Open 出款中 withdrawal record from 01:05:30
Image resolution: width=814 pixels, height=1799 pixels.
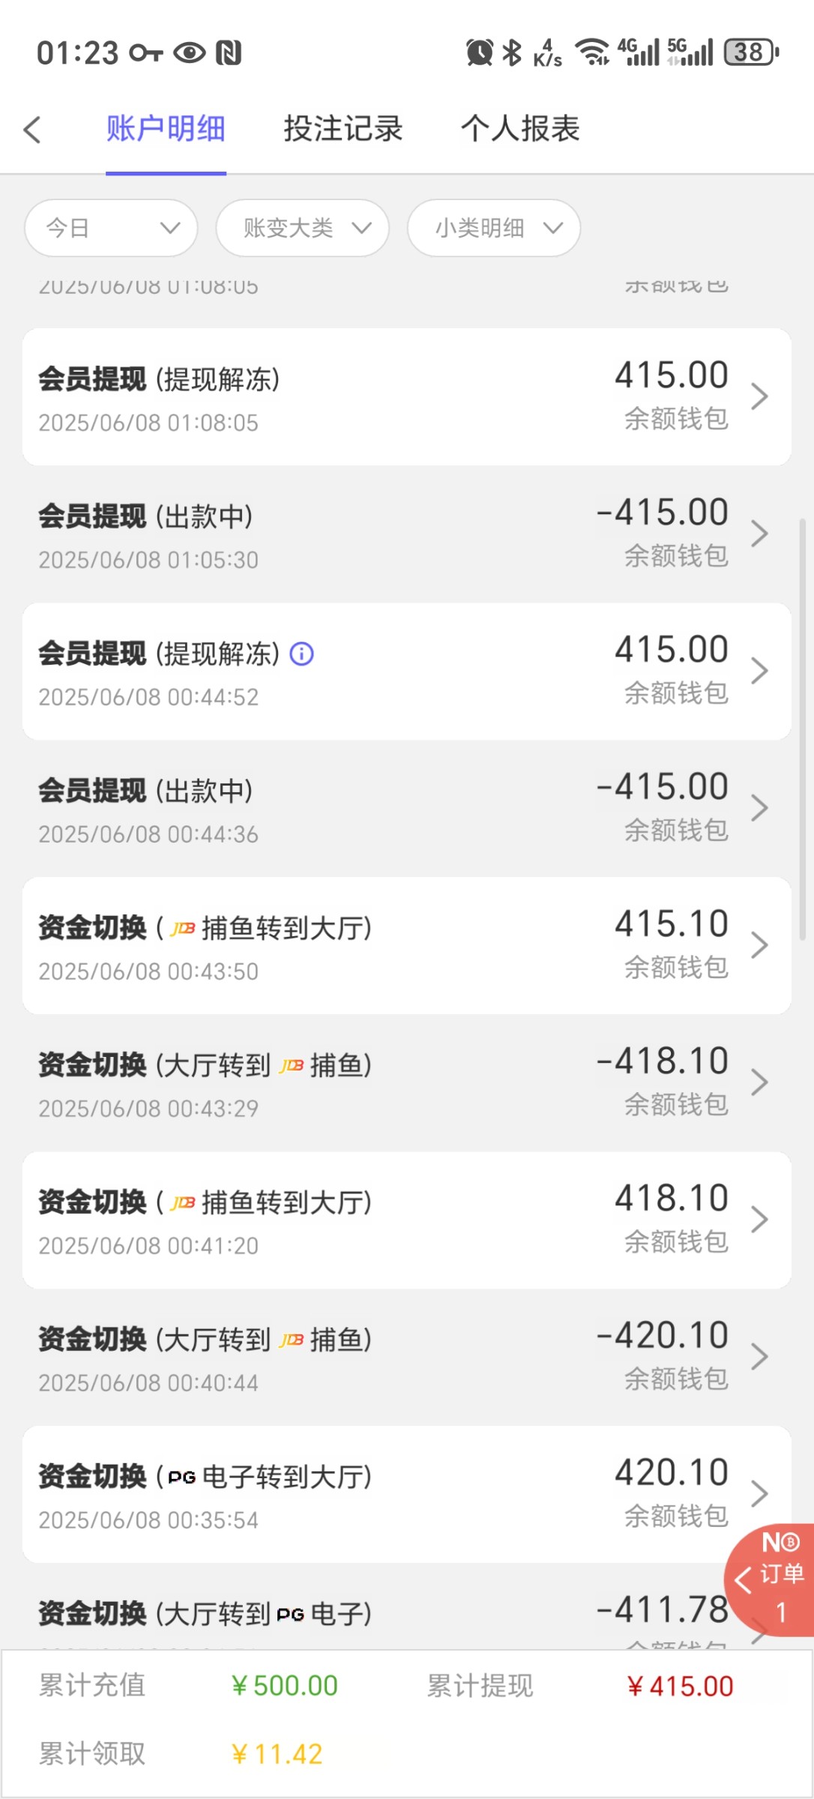(406, 534)
